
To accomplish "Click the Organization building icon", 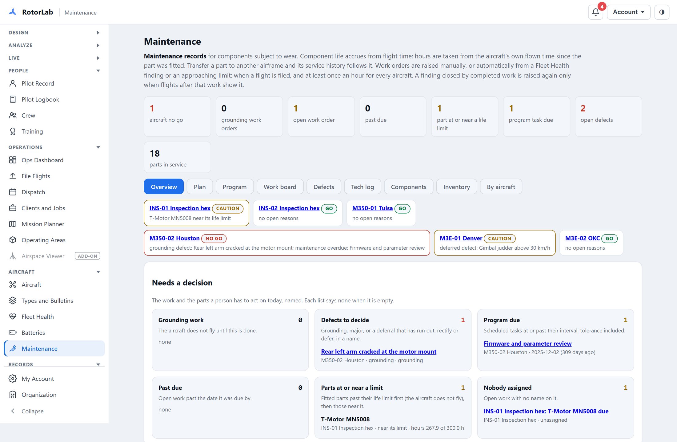I will (x=13, y=395).
